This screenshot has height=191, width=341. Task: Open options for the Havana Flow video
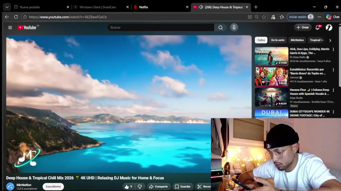click(x=333, y=90)
